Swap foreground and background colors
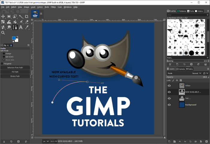This screenshot has width=210, height=144. (17, 37)
